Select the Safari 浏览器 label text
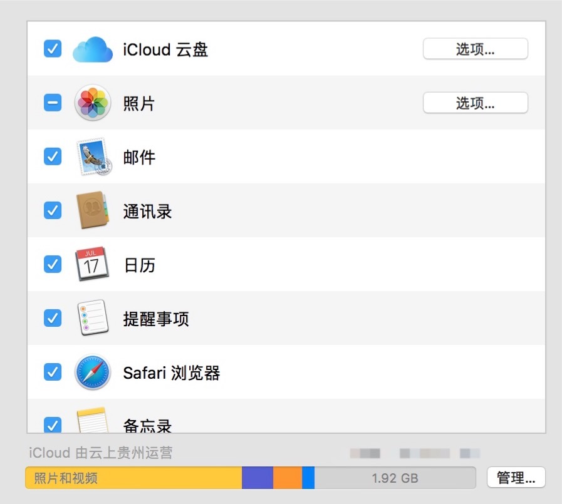Viewport: 562px width, 504px height. point(171,373)
